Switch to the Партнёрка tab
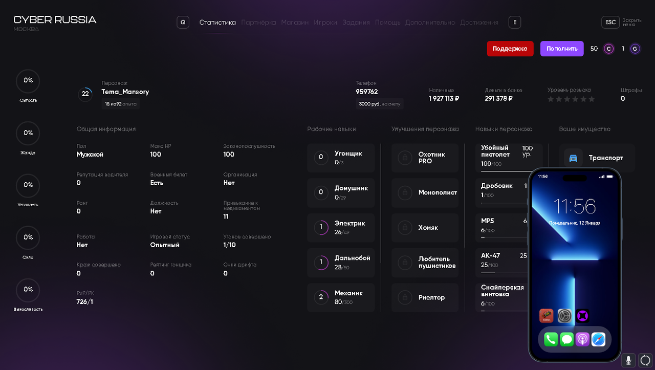This screenshot has height=370, width=655. (x=258, y=23)
